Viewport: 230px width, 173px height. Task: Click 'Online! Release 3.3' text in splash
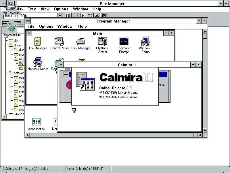(x=115, y=88)
